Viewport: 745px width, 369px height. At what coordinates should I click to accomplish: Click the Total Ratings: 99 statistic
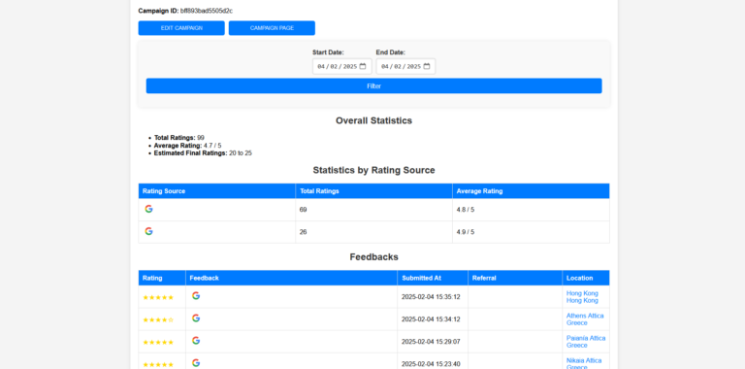(x=179, y=138)
